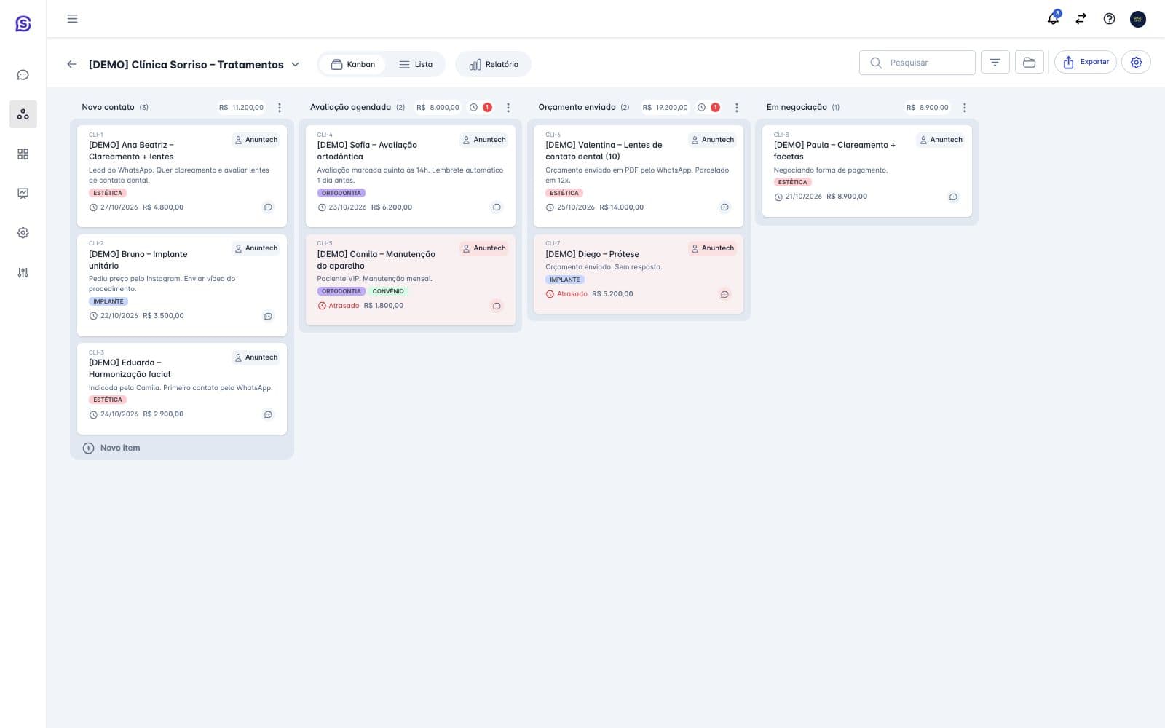The height and width of the screenshot is (728, 1165).
Task: Click Anuntech assignee on Sofia card
Action: 484,140
